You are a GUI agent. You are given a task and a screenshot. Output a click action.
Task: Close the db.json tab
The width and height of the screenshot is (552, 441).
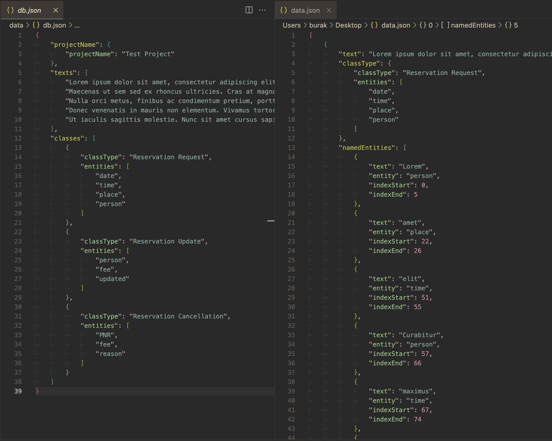pos(56,10)
